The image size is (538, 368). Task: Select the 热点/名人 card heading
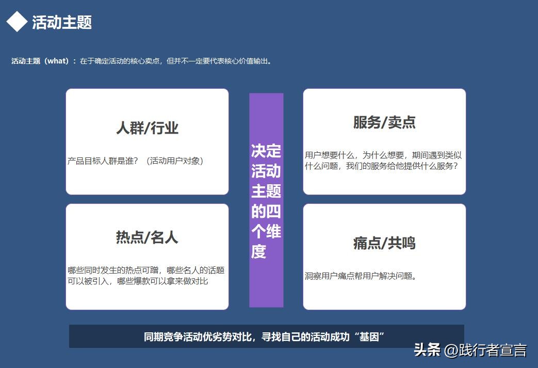147,238
